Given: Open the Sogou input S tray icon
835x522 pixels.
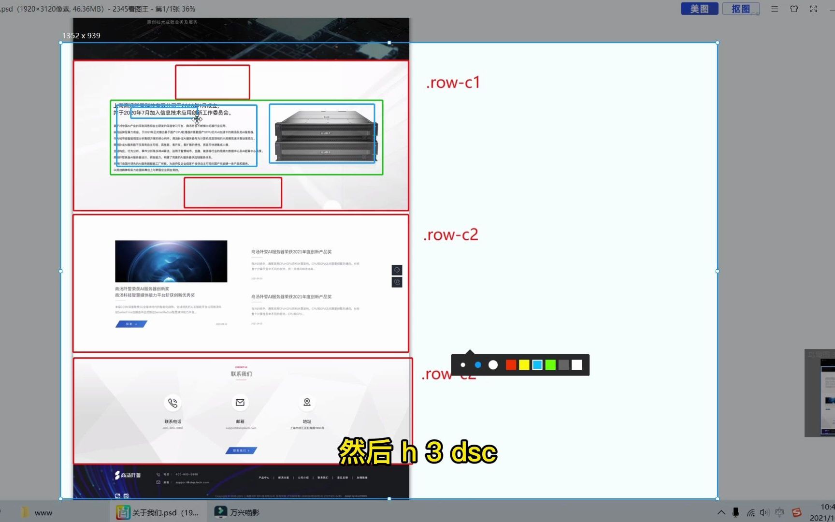Looking at the screenshot, I should click(x=797, y=512).
